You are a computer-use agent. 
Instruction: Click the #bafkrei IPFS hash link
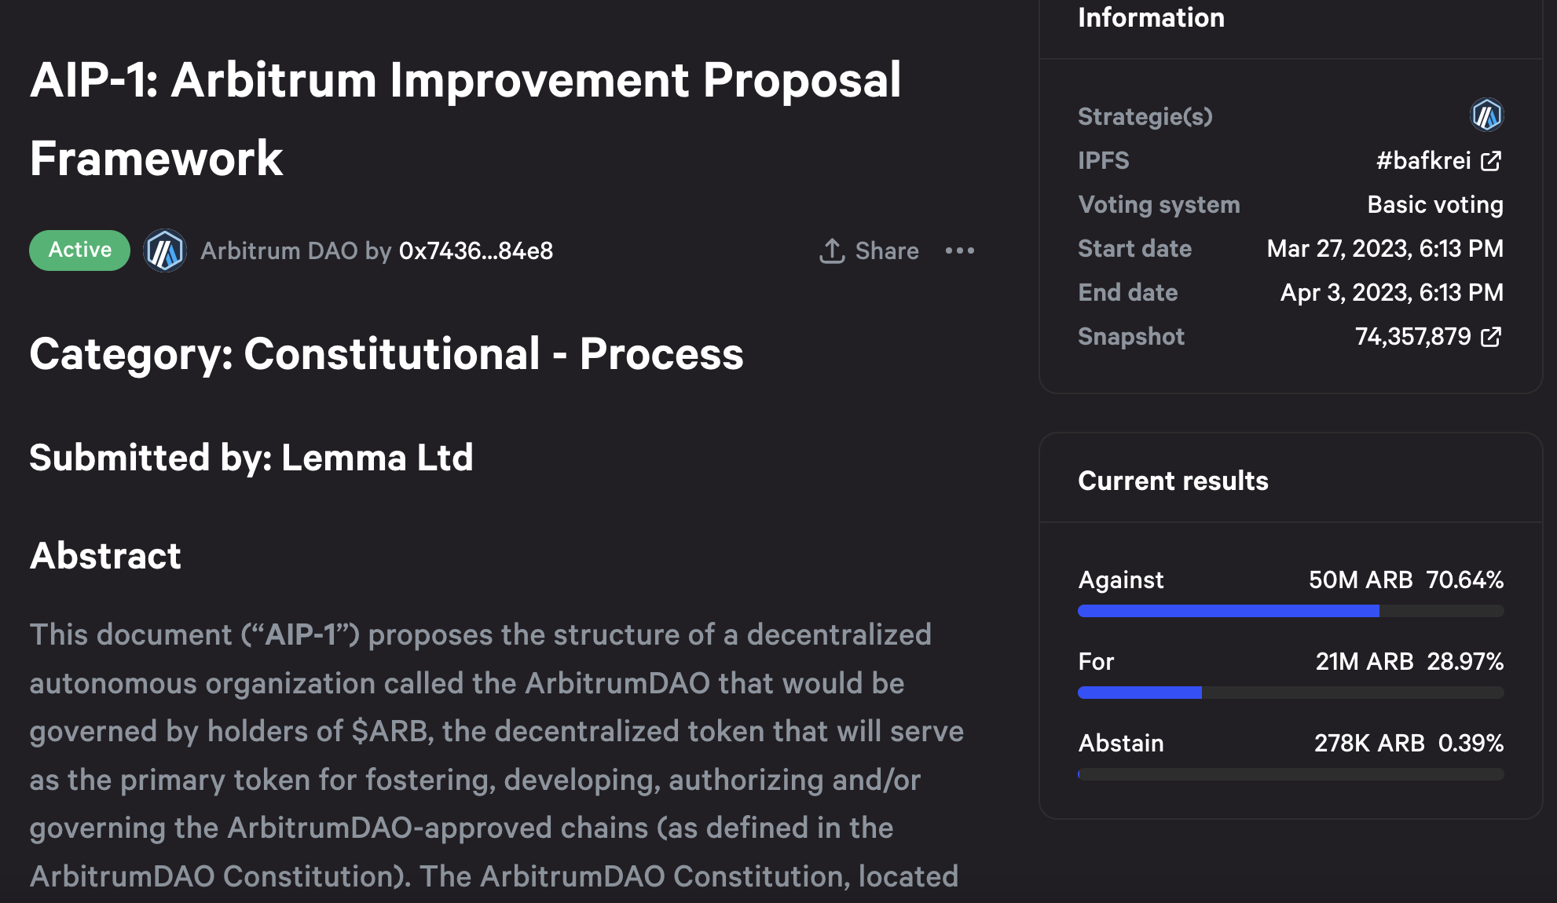pyautogui.click(x=1423, y=161)
